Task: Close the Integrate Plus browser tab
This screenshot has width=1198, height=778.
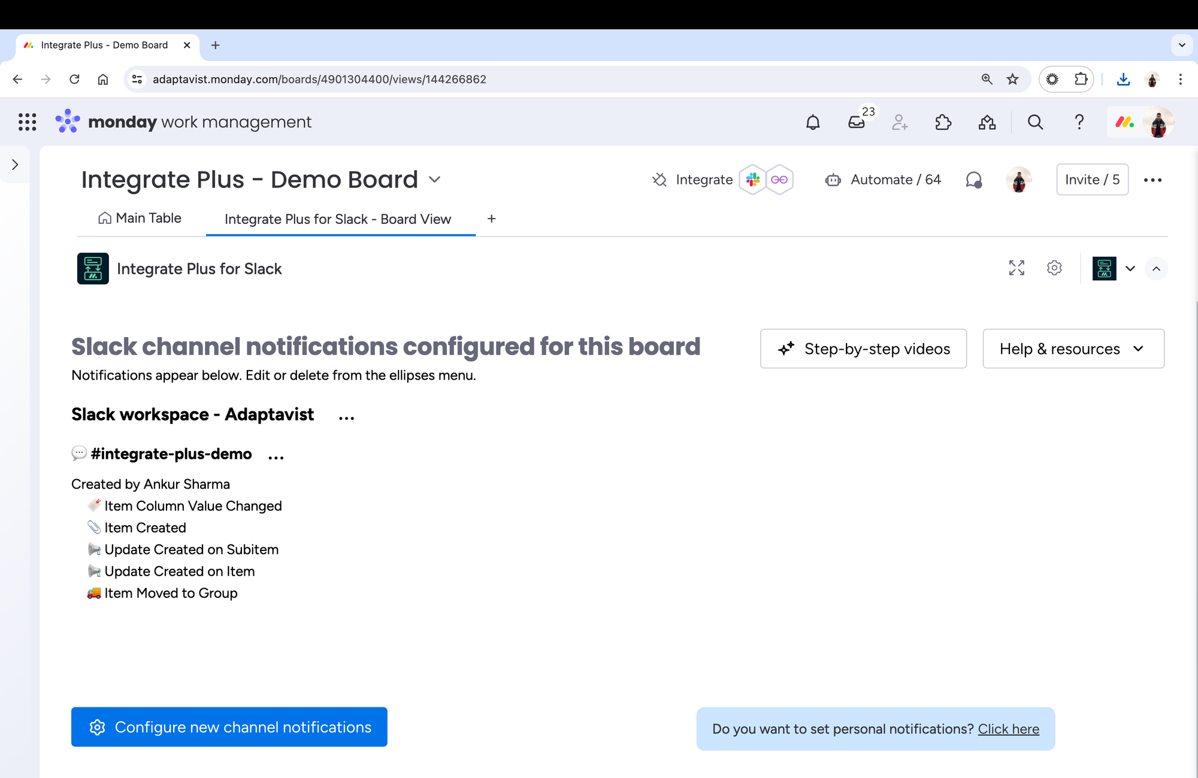Action: (x=187, y=45)
